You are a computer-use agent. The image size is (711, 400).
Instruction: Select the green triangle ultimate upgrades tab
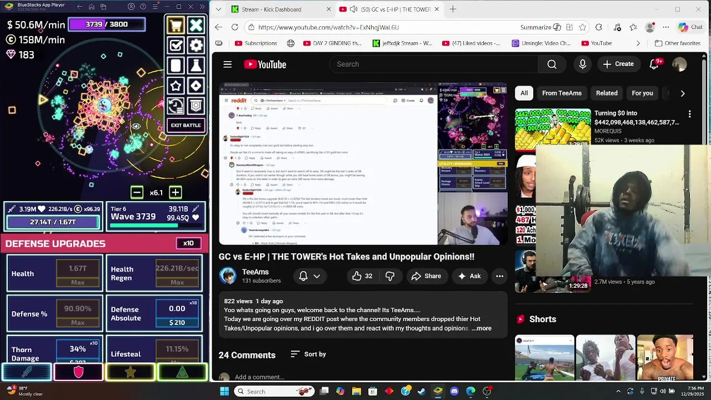(182, 372)
